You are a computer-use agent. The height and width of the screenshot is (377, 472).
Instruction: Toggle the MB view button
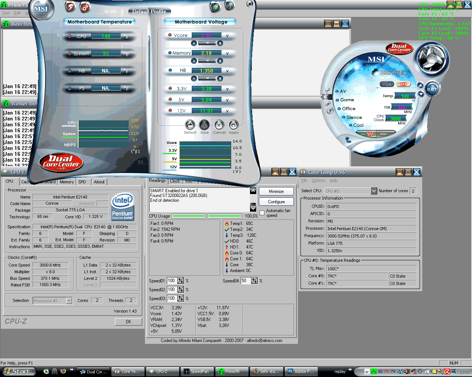[x=403, y=84]
